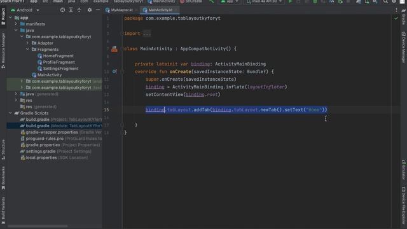Expand the Adapter package
Viewport: 407px width, 229px height.
(27, 43)
